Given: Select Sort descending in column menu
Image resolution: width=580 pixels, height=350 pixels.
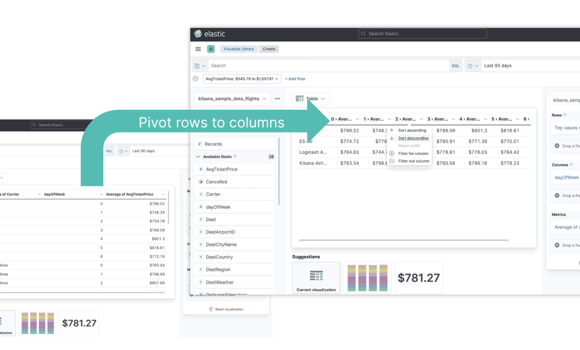Looking at the screenshot, I should point(413,138).
